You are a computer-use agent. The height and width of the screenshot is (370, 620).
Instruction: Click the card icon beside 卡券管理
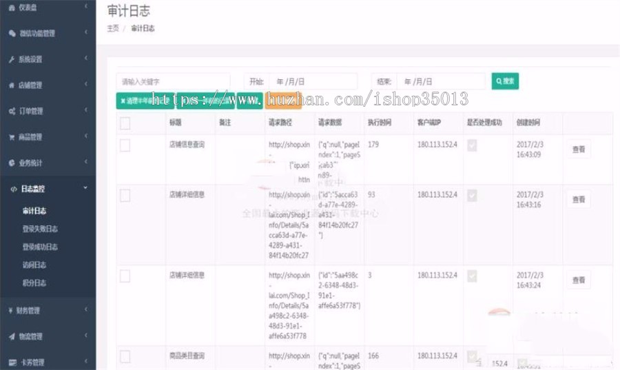[12, 362]
